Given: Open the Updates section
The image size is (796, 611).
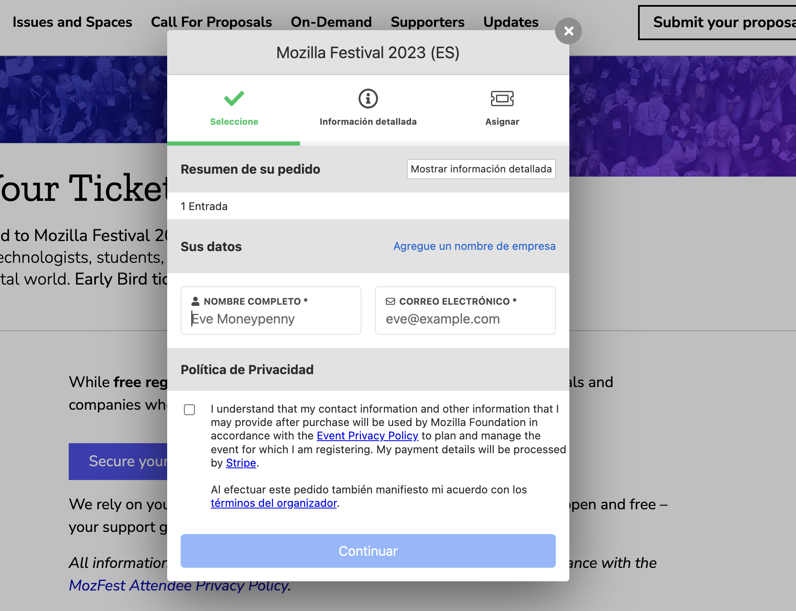Looking at the screenshot, I should pos(511,22).
